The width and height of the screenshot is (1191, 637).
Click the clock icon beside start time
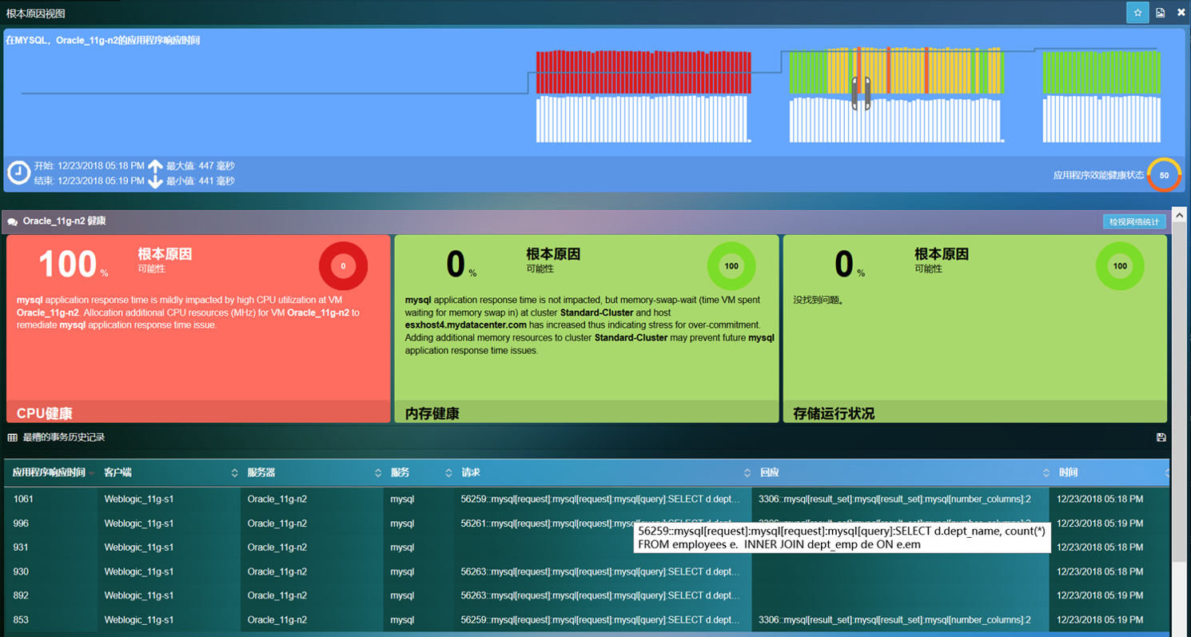coord(18,173)
